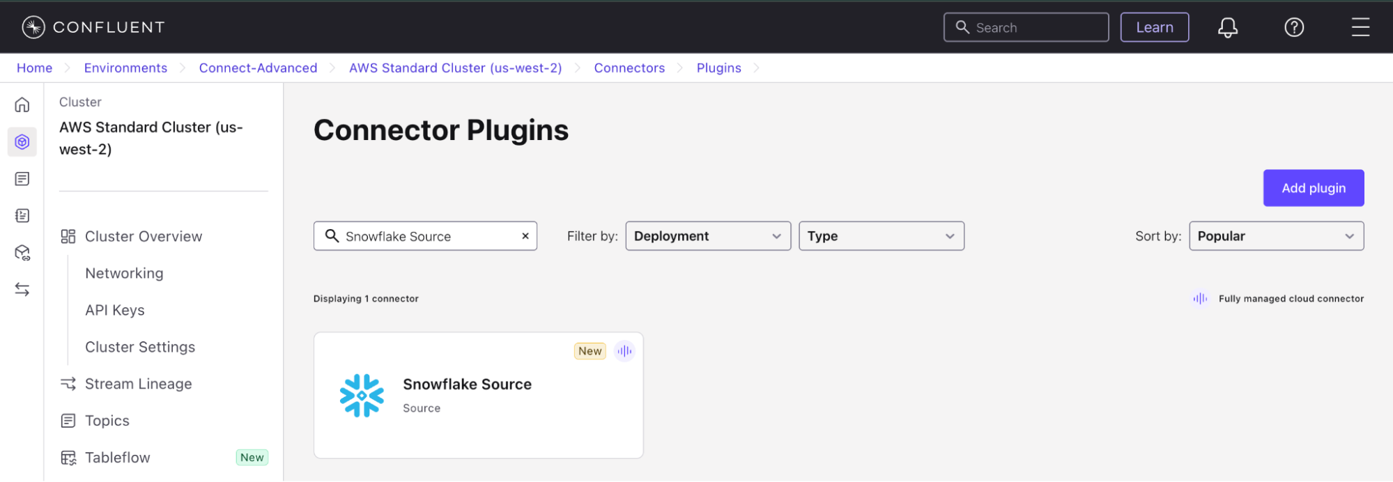This screenshot has width=1393, height=482.
Task: Open the Sort by Popular dropdown
Action: pos(1277,236)
